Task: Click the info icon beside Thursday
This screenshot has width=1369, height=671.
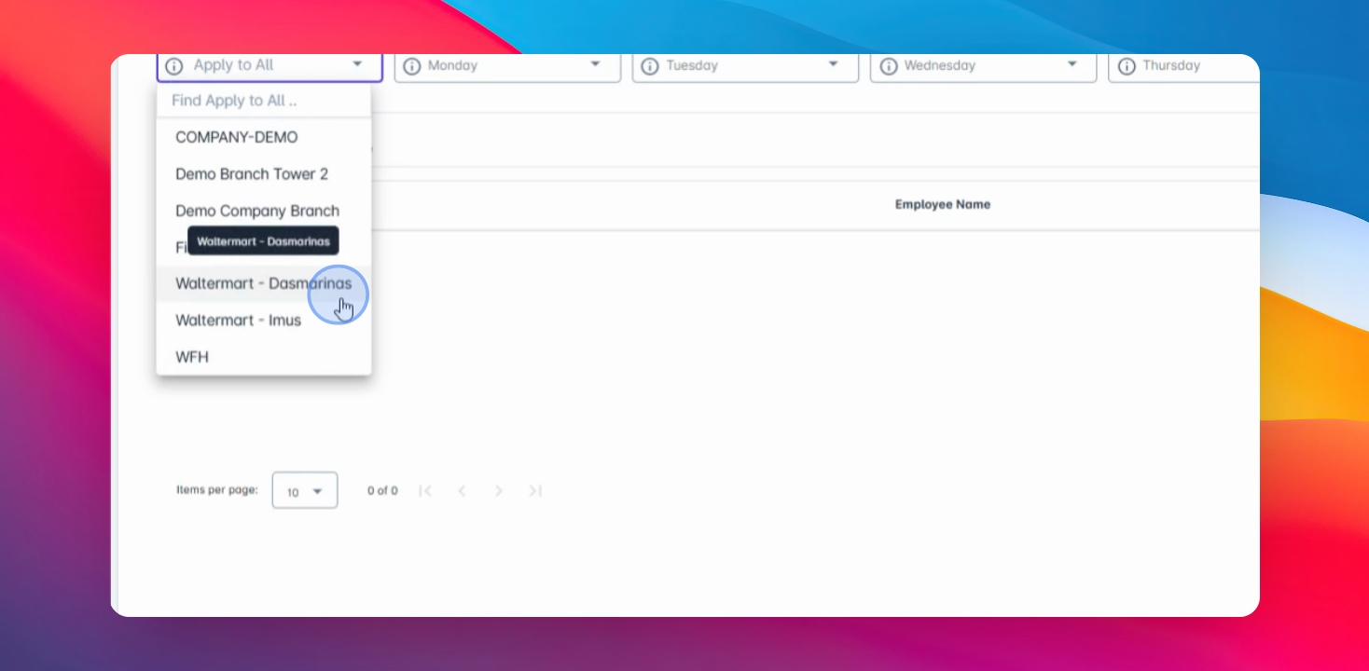Action: pyautogui.click(x=1126, y=66)
